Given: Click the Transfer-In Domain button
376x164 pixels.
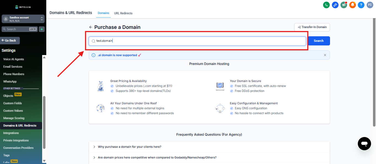Looking at the screenshot, I should pyautogui.click(x=312, y=27).
